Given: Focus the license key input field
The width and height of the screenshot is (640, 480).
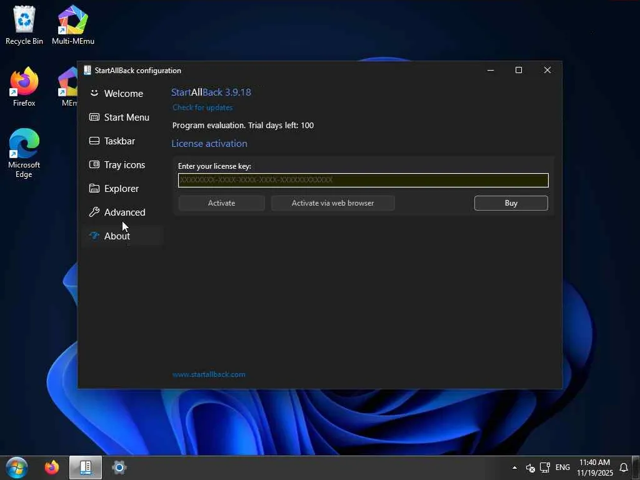Looking at the screenshot, I should tap(363, 180).
